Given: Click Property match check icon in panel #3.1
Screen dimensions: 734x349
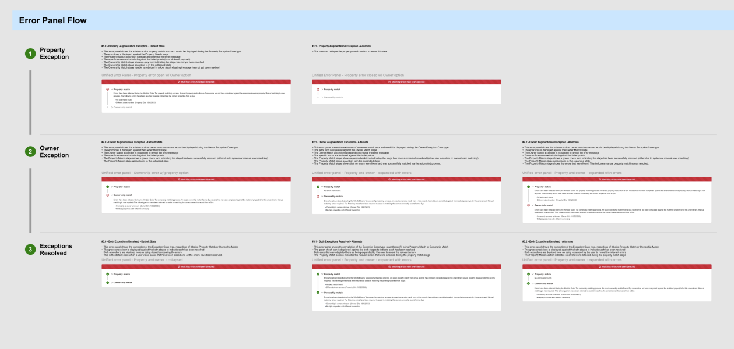Looking at the screenshot, I should [x=318, y=274].
